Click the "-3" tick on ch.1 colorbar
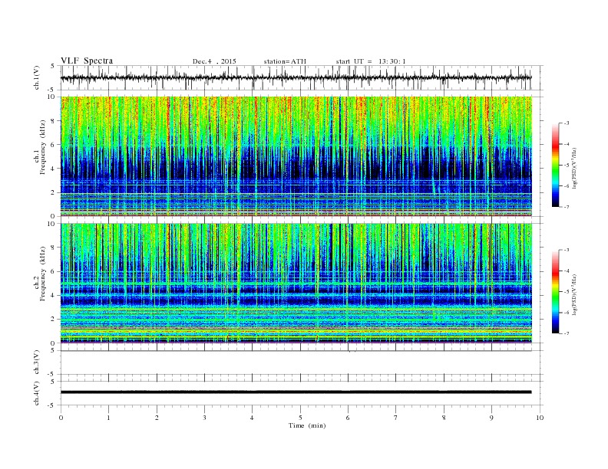 tap(567, 123)
